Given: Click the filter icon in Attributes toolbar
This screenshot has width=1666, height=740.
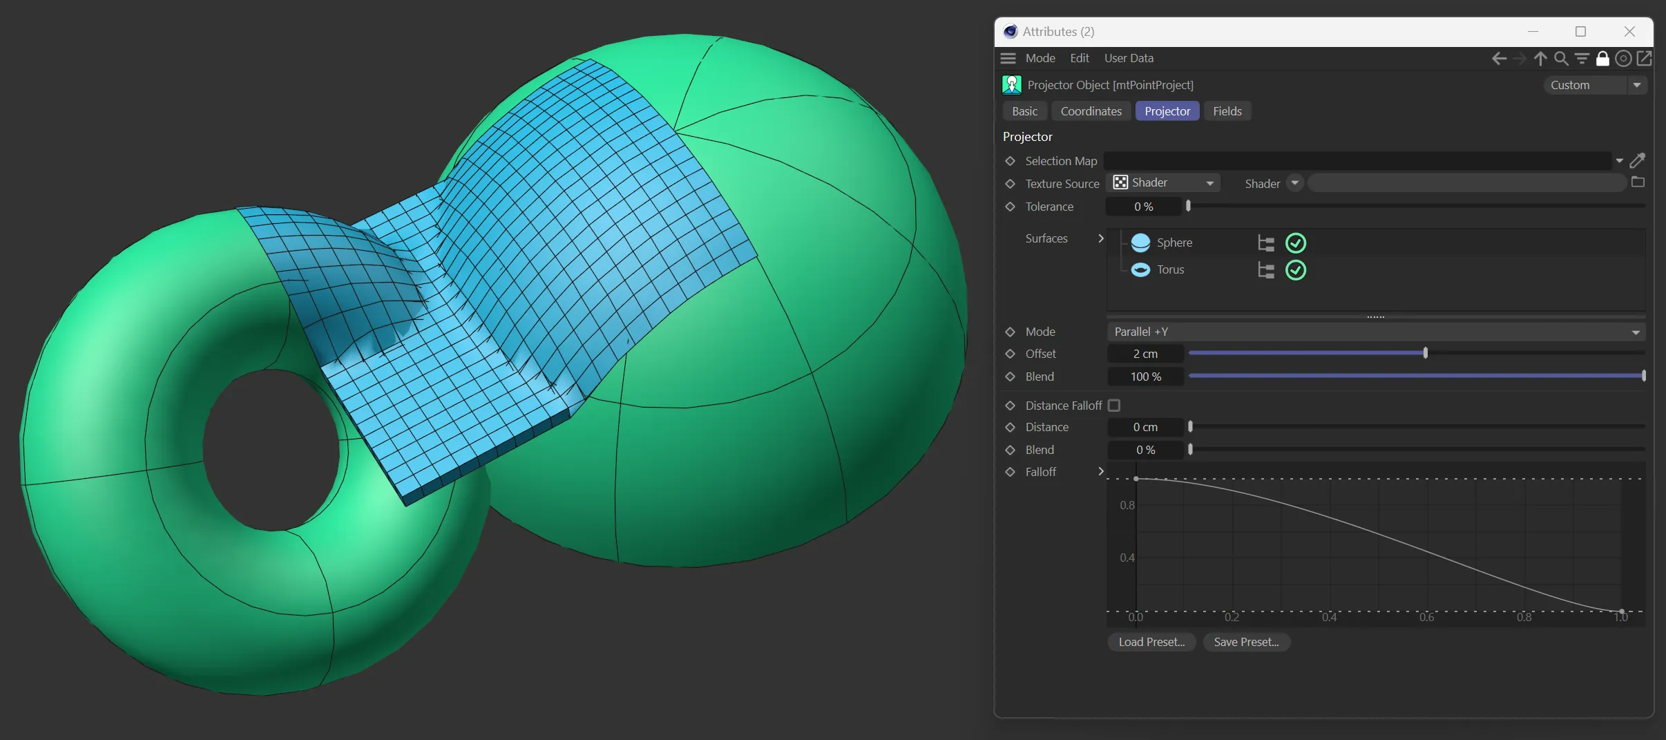Looking at the screenshot, I should coord(1582,59).
